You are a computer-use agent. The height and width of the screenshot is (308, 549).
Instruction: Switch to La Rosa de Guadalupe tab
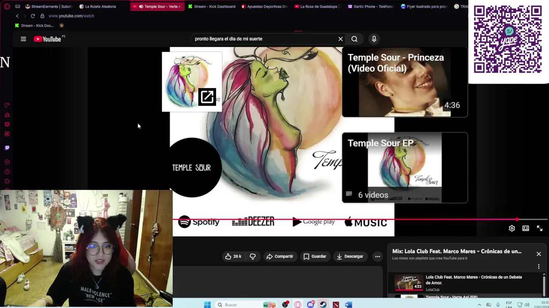(318, 6)
